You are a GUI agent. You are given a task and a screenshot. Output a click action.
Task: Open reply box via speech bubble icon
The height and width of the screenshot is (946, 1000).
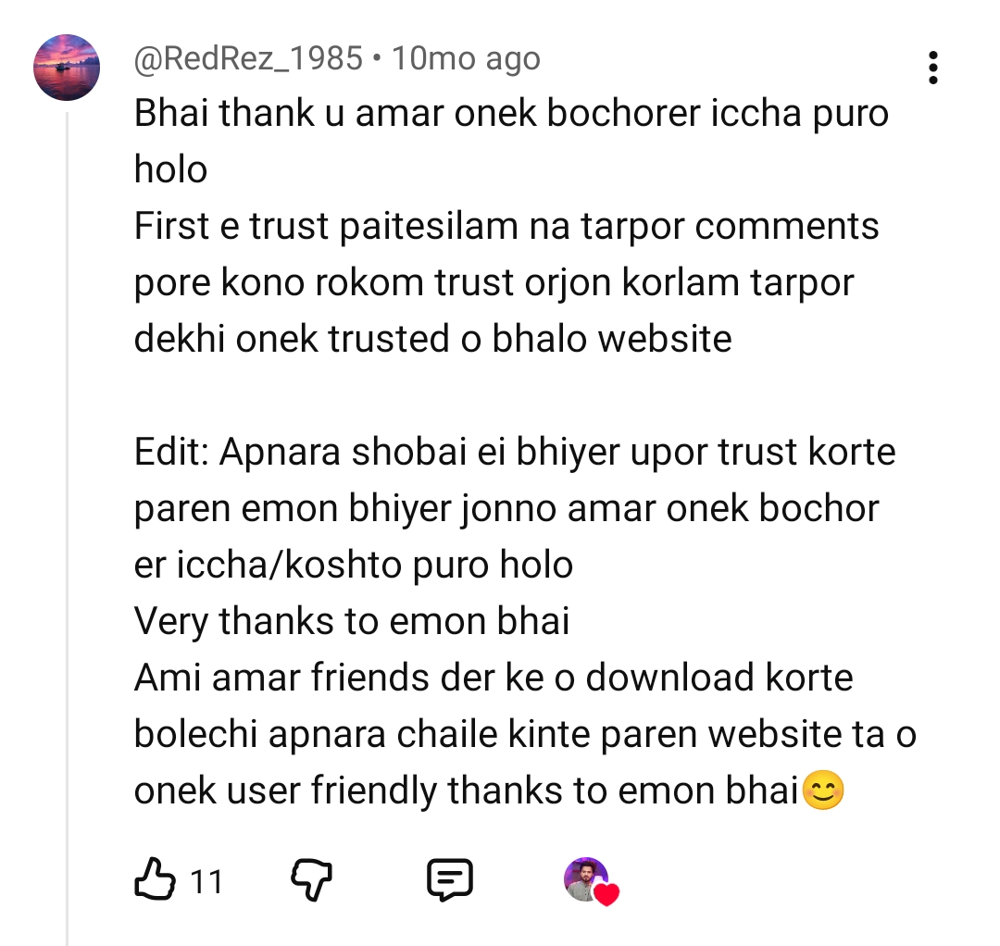tap(450, 879)
